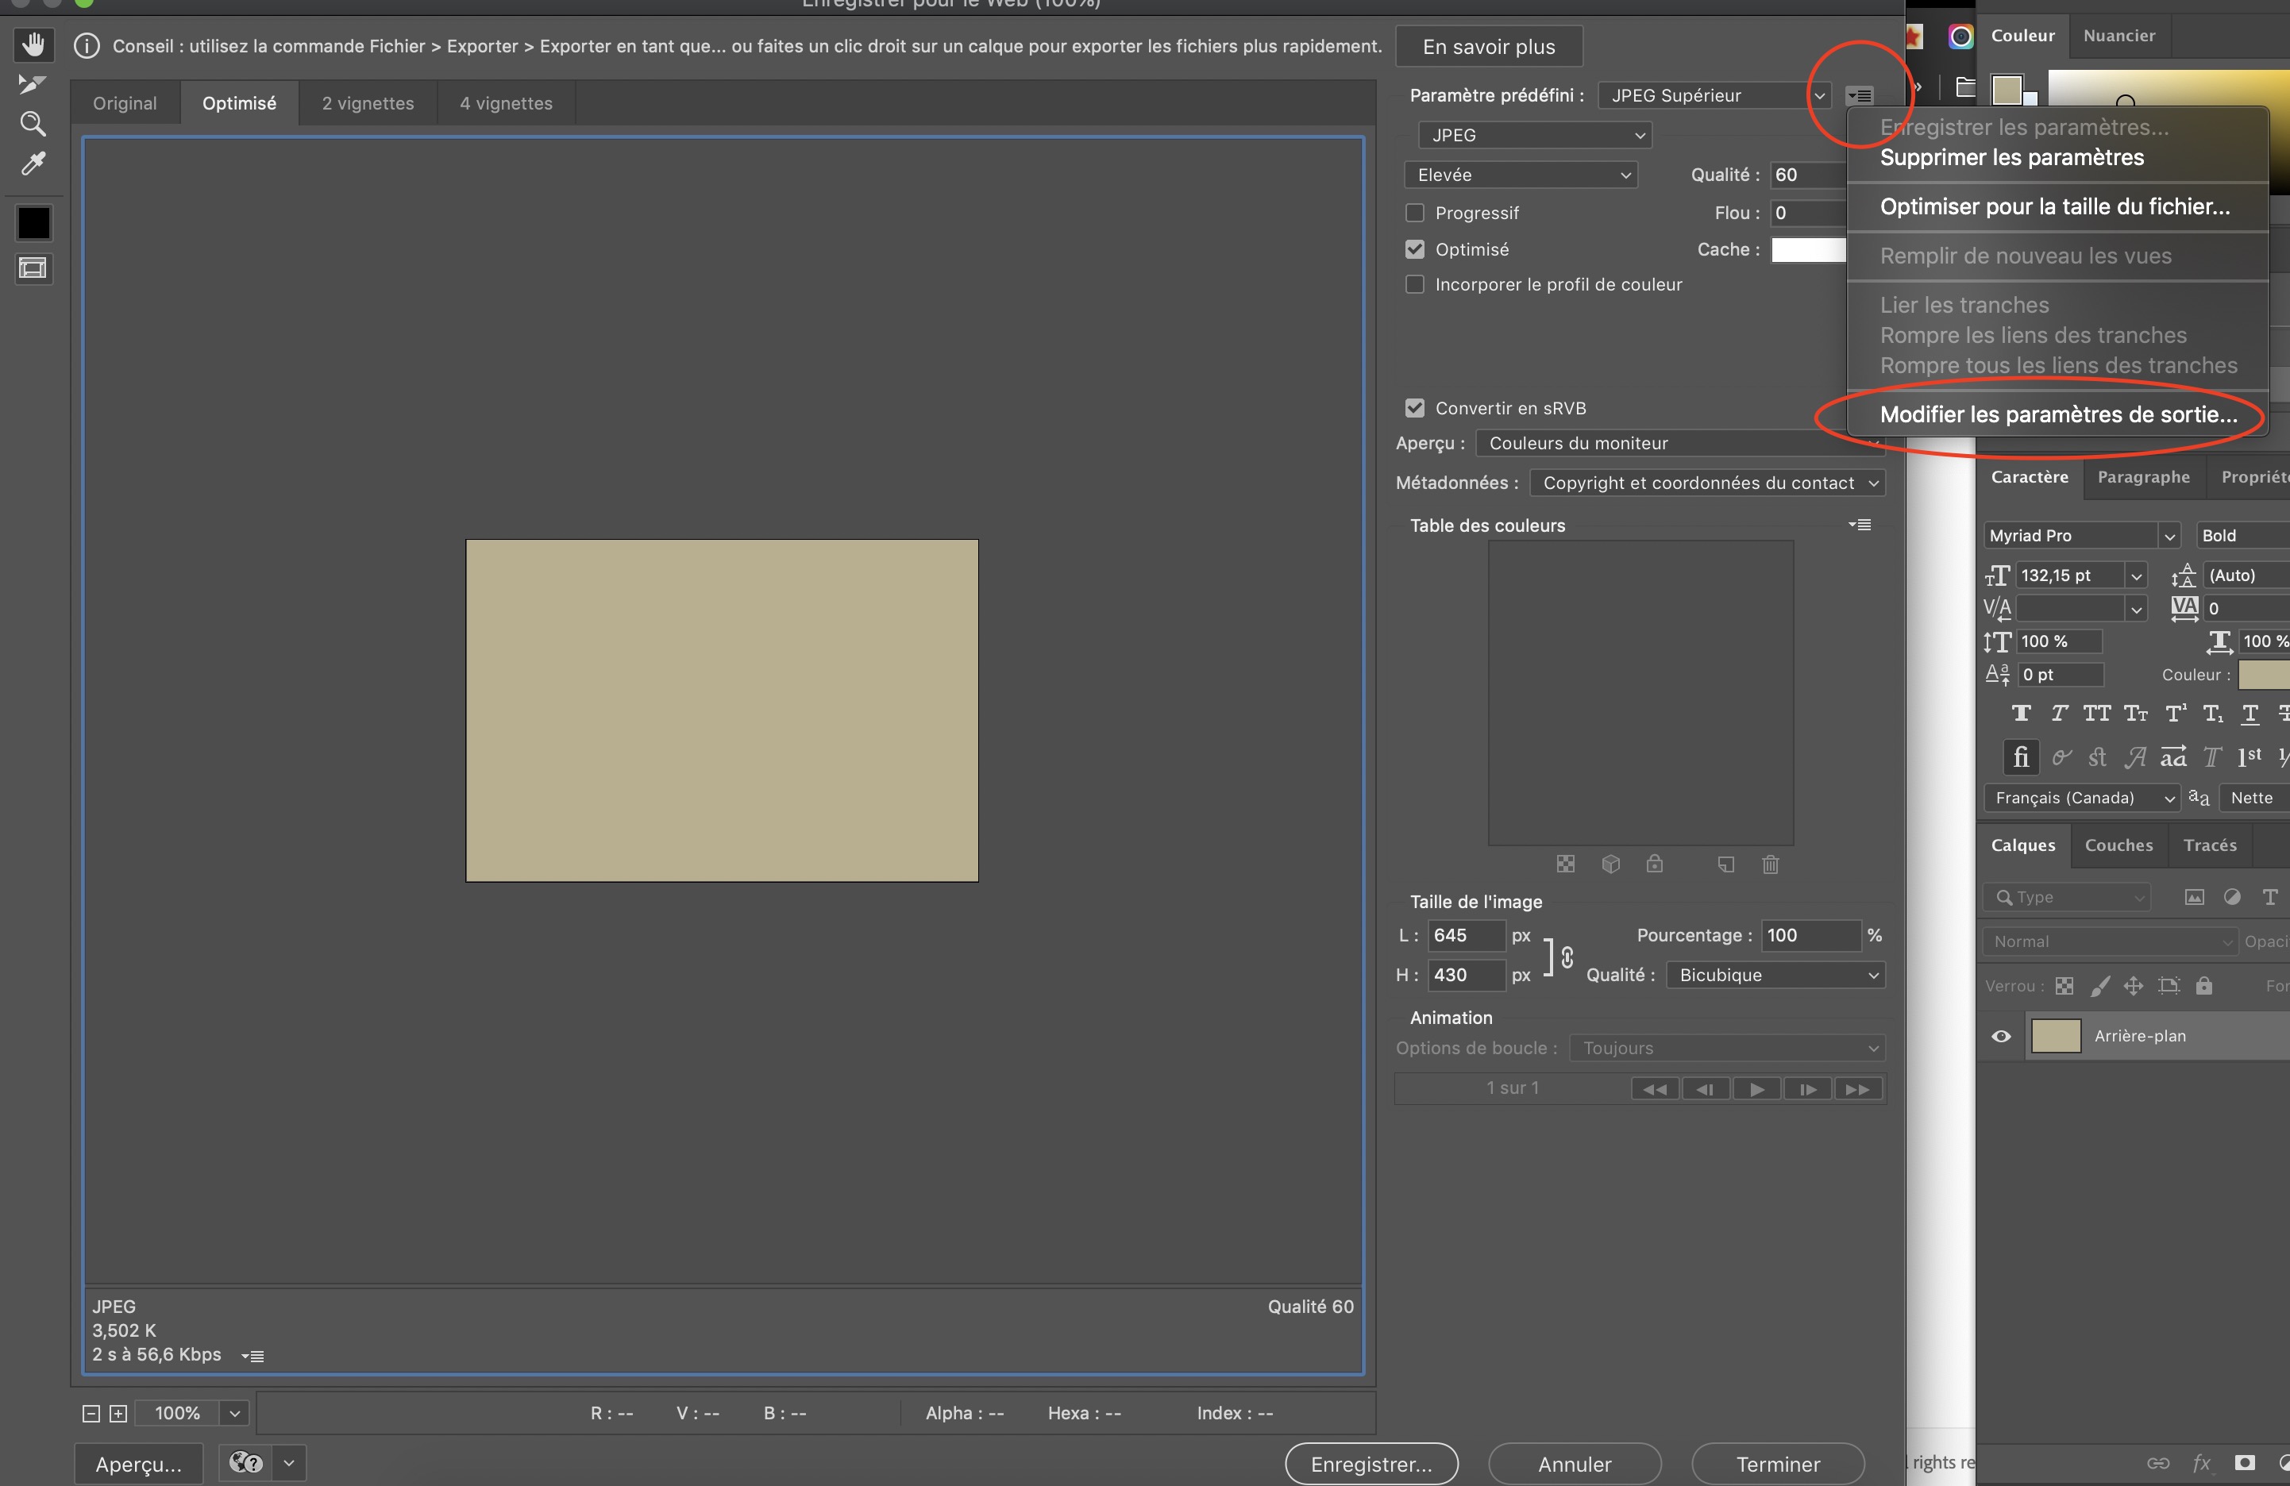Toggle faux bold in the Caractère panel
The width and height of the screenshot is (2290, 1486).
pyautogui.click(x=2021, y=713)
